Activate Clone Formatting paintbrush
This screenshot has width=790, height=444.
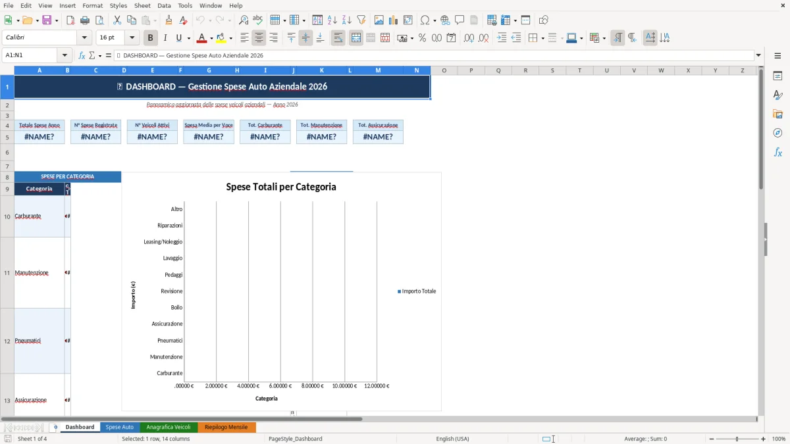[169, 20]
